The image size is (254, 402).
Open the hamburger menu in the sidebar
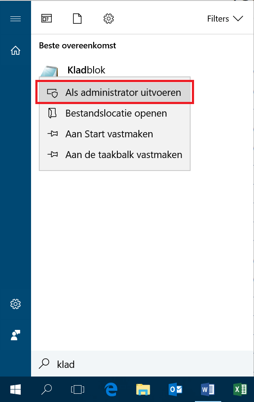click(x=16, y=19)
